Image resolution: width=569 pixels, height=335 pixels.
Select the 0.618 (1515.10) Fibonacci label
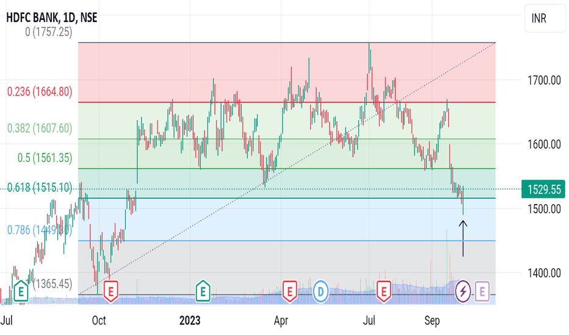(40, 187)
